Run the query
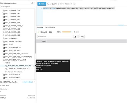127x103 pixels. (x=42, y=4)
